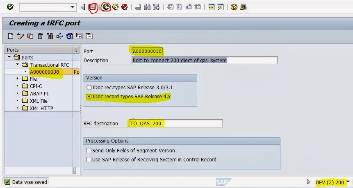Open Help with the yellow question mark
The image size is (353, 188).
pyautogui.click(x=234, y=7)
